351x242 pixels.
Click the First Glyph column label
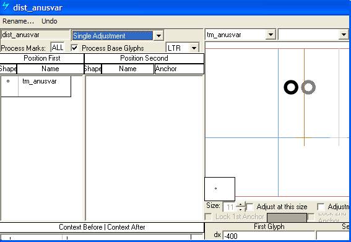click(269, 227)
